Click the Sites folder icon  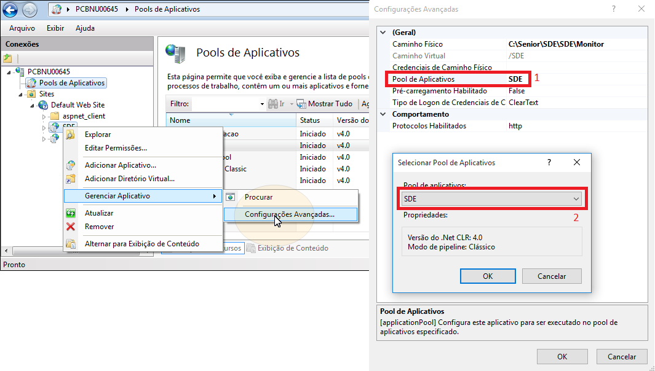pos(31,94)
